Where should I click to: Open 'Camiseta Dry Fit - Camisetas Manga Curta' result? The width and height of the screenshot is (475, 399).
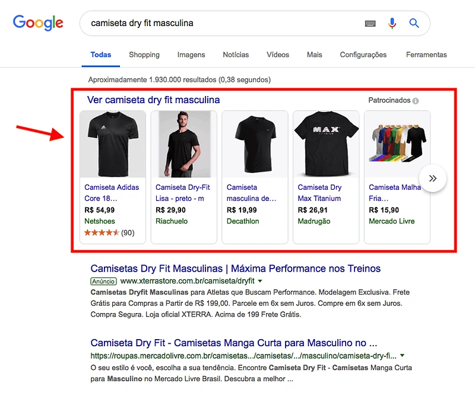tap(233, 343)
